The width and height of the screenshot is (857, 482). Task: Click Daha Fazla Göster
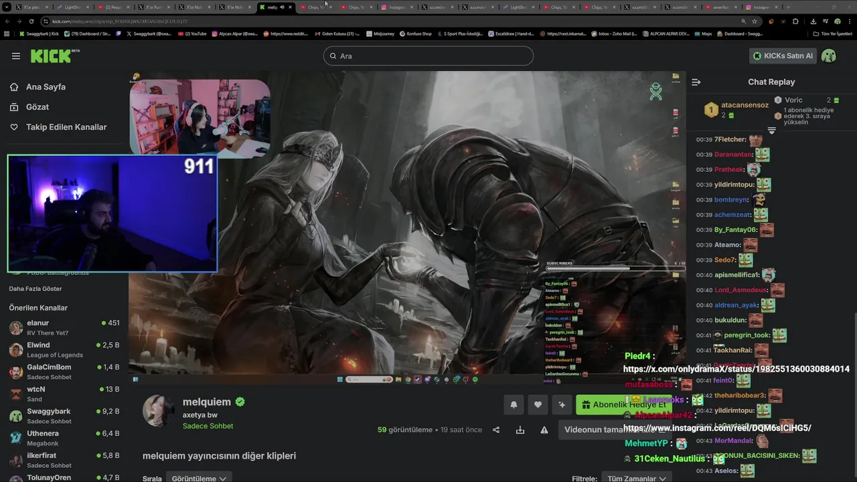tap(35, 289)
